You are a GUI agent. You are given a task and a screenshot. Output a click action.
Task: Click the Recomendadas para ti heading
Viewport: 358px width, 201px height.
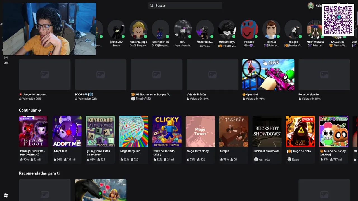39,173
